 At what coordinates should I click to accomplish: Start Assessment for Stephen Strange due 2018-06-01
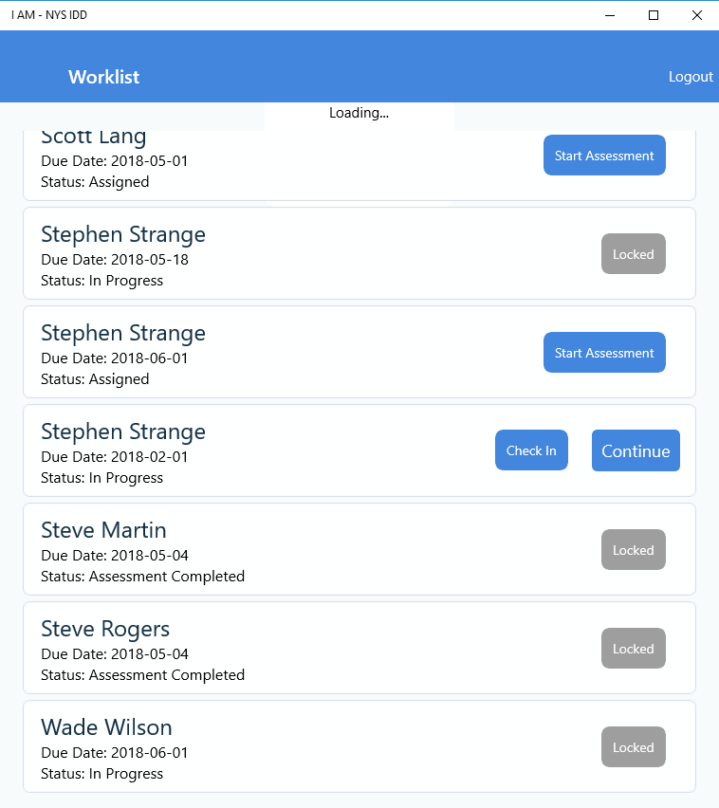(x=604, y=352)
